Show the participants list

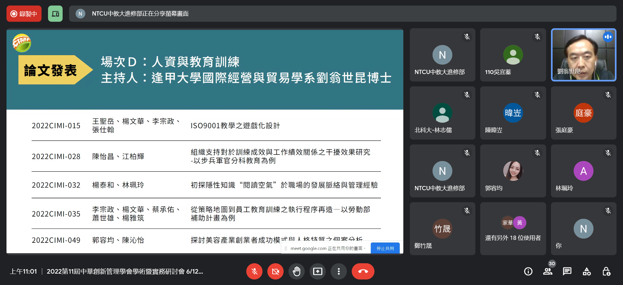tap(548, 271)
